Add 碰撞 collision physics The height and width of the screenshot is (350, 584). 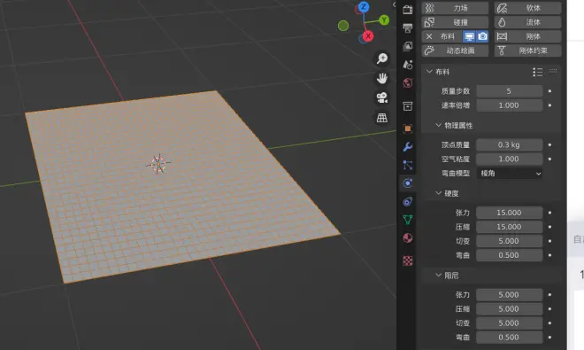tap(455, 22)
